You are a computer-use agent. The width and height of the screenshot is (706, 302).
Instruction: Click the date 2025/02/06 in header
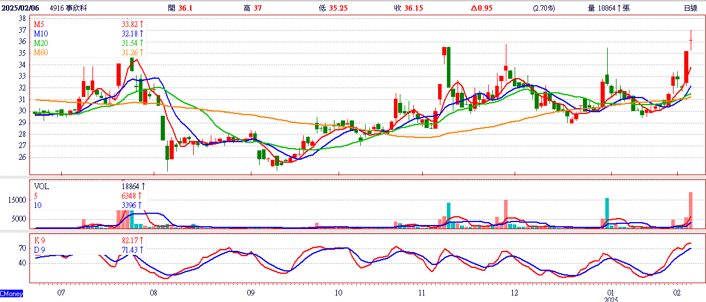click(21, 8)
